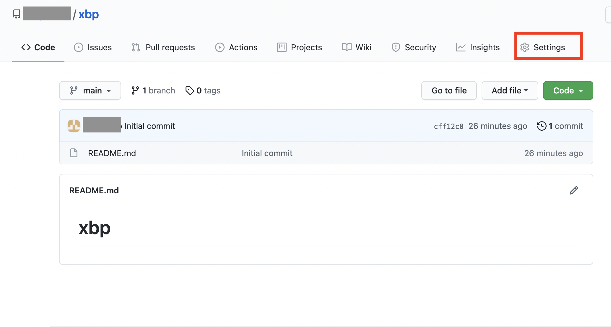Open the green Code dropdown
Screen dimensions: 611x327
pos(568,90)
